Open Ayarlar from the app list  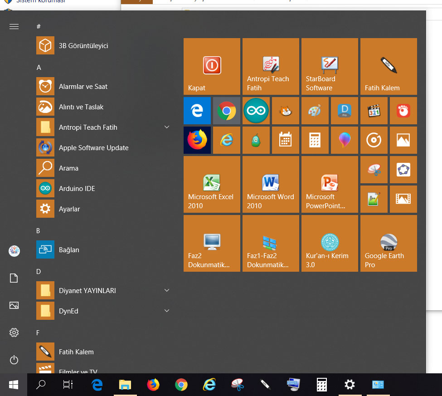click(104, 209)
